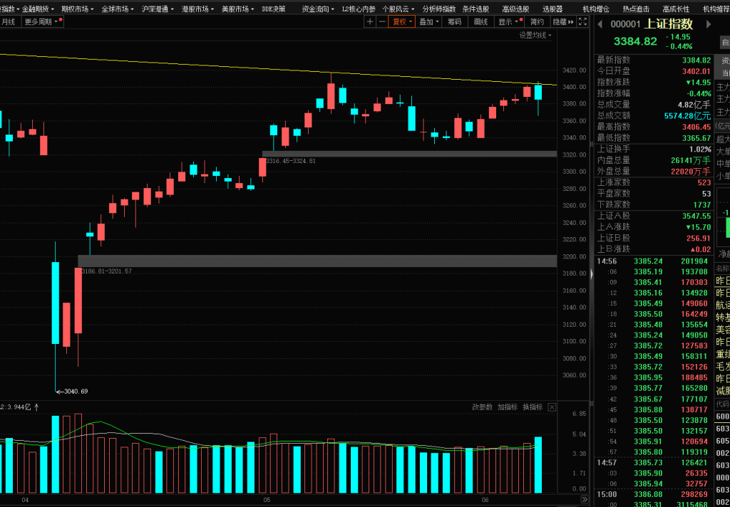
Task: Open the 复权 dropdown
Action: [x=402, y=21]
